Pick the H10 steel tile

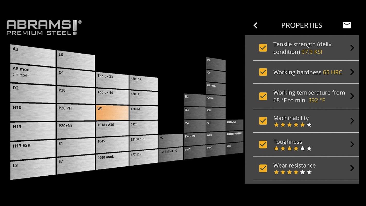[x=33, y=112]
